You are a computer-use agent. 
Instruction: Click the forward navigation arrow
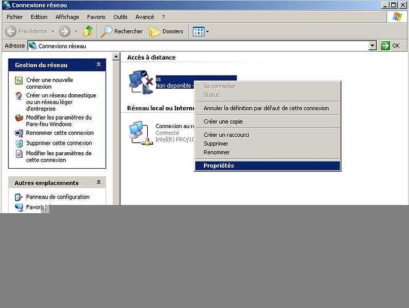(65, 31)
